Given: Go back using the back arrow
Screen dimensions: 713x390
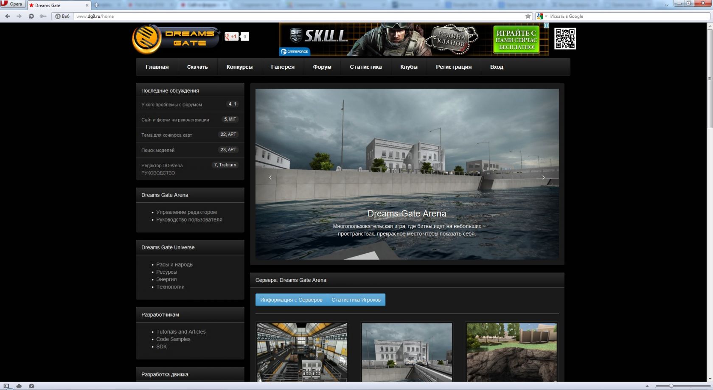Looking at the screenshot, I should tap(7, 16).
